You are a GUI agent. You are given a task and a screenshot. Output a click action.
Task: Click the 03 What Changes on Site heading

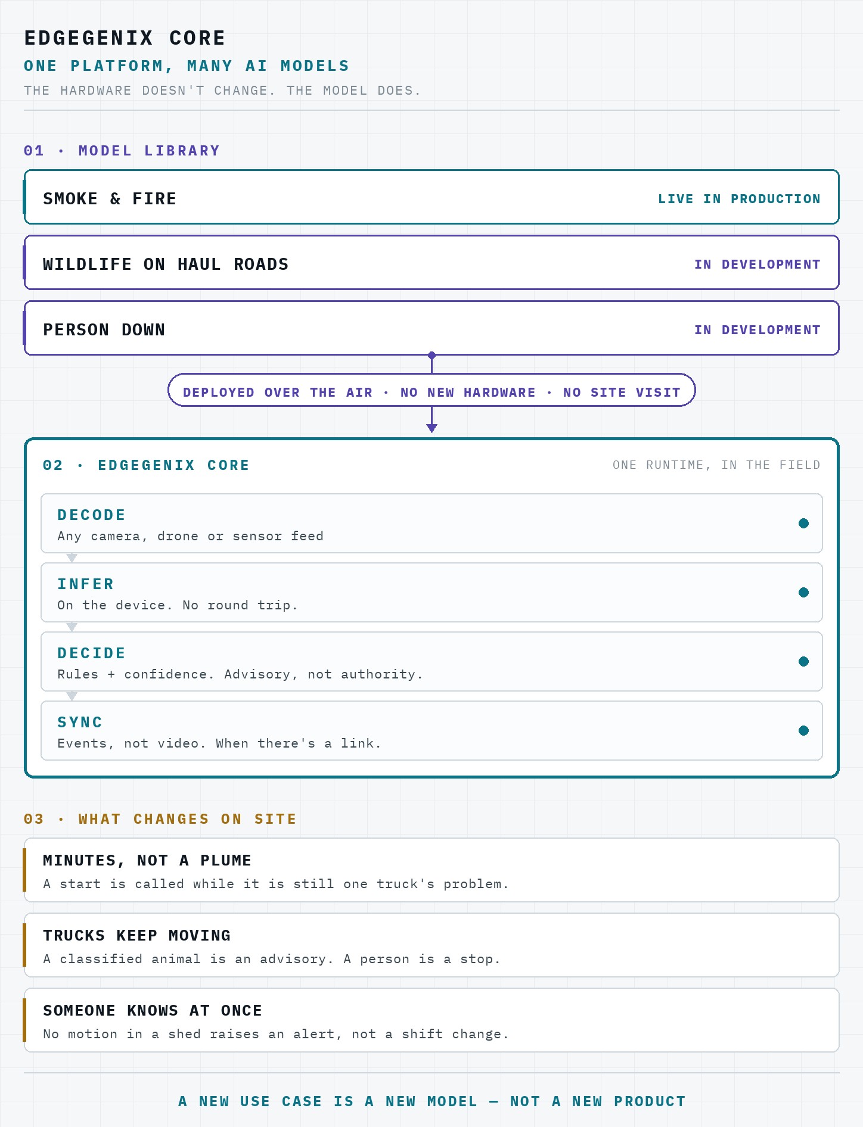pos(160,819)
